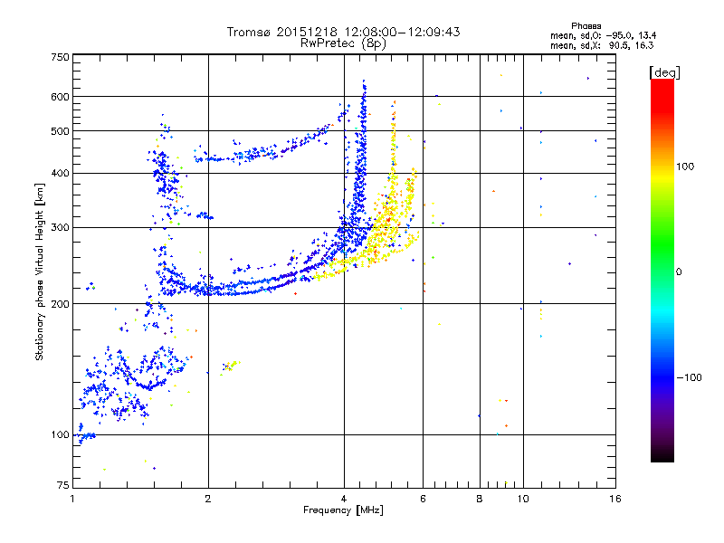
Task: Click the 'RwPretec (8p)' subtitle
Action: click(x=343, y=43)
